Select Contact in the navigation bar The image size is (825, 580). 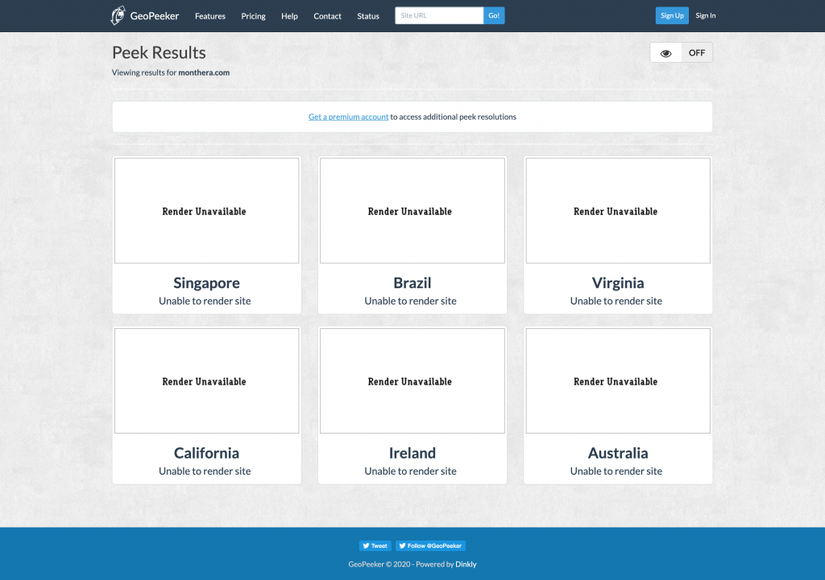click(x=327, y=16)
